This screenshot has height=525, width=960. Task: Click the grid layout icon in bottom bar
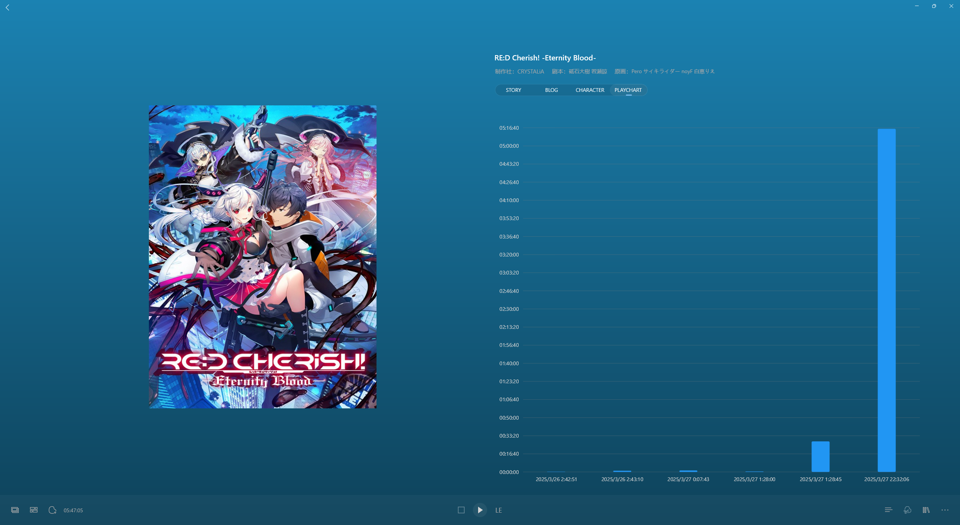click(x=34, y=510)
